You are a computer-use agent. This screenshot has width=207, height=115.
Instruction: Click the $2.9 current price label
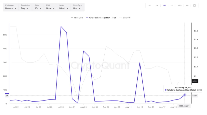point(195,81)
